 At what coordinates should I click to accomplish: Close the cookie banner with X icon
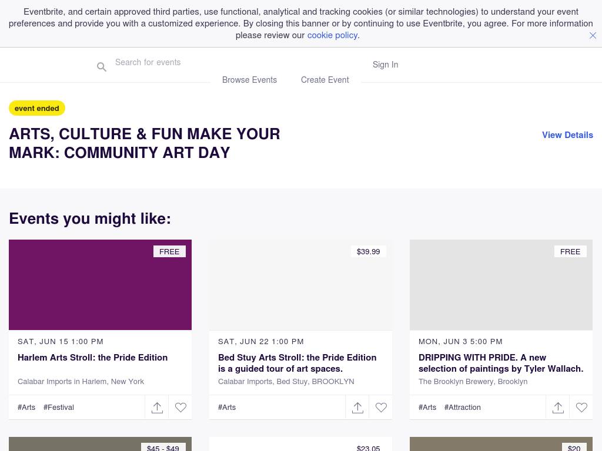pos(593,35)
